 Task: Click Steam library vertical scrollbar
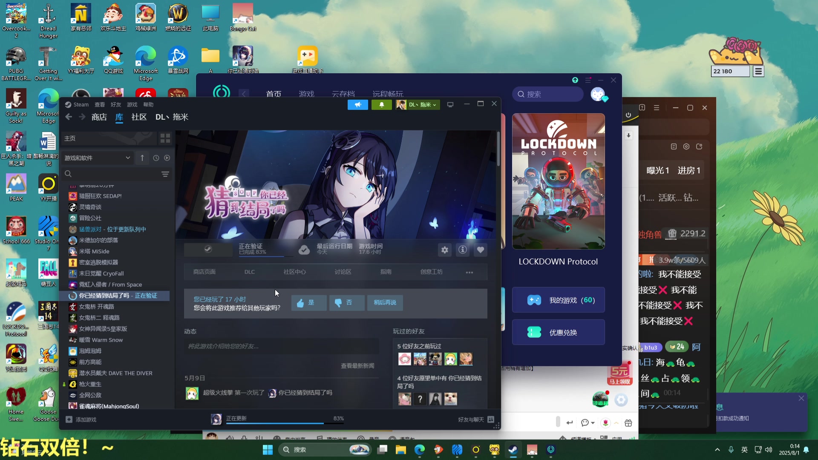(498, 149)
